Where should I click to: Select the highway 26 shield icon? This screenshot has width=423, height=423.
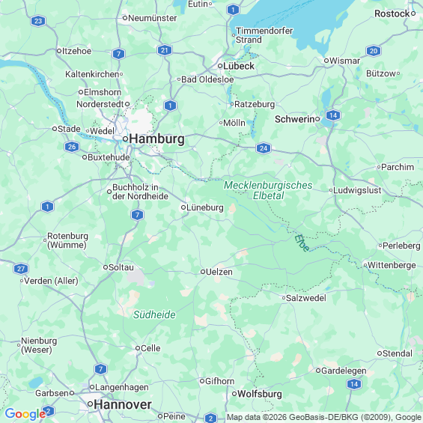[72, 147]
